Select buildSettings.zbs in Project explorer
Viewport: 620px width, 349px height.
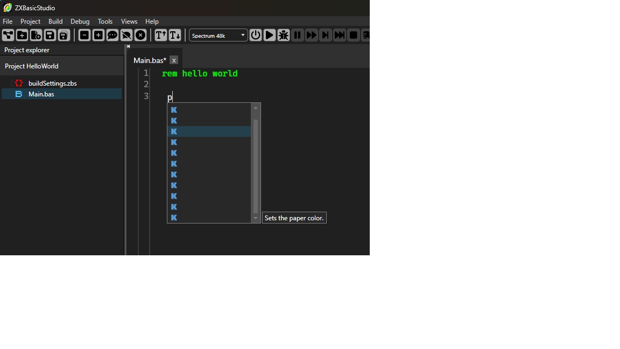tap(52, 83)
